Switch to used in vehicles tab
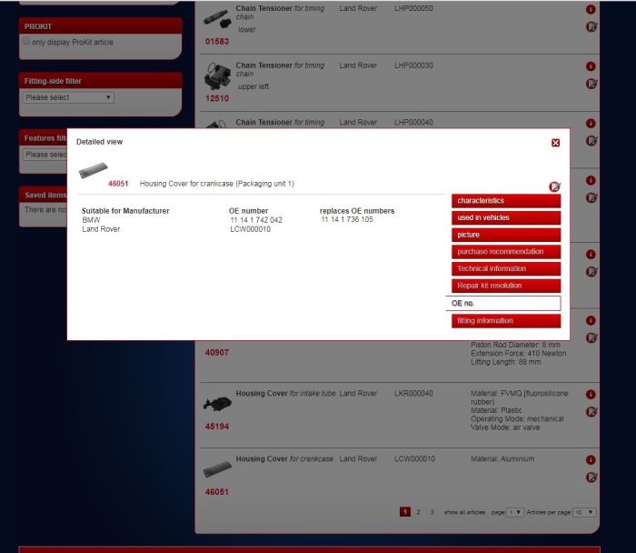The height and width of the screenshot is (553, 636). click(506, 217)
